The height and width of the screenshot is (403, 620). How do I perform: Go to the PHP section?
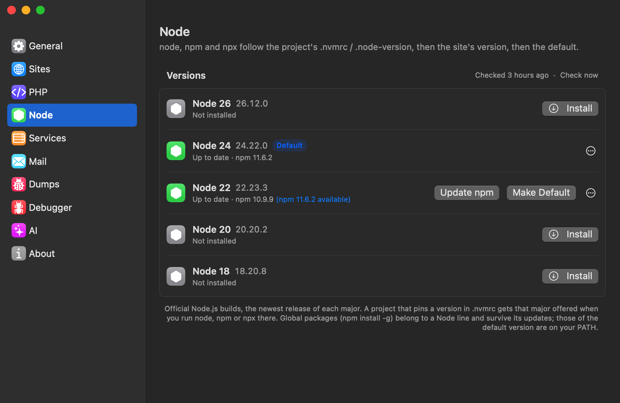(72, 92)
